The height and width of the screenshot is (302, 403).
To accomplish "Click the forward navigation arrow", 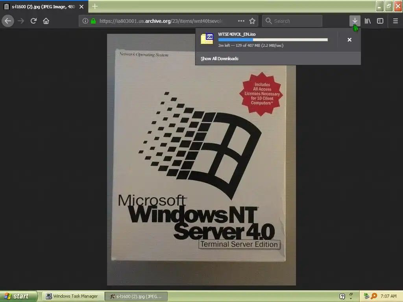I will click(21, 21).
